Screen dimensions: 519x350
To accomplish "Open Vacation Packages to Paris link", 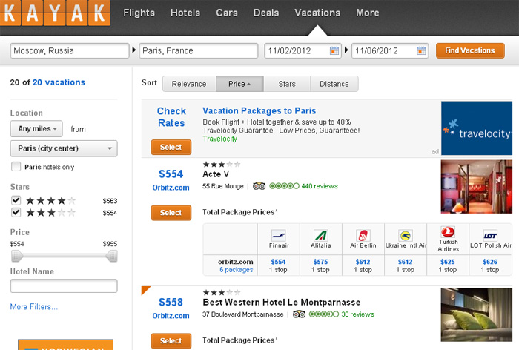I will click(259, 111).
